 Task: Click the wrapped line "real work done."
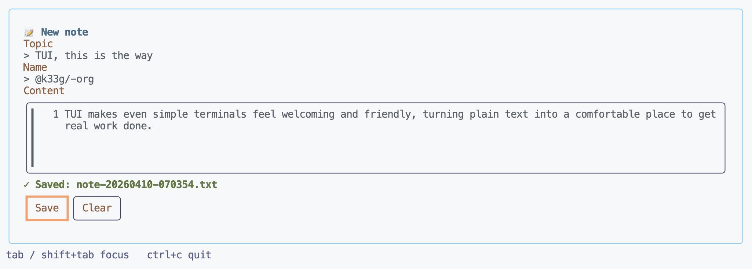(109, 126)
